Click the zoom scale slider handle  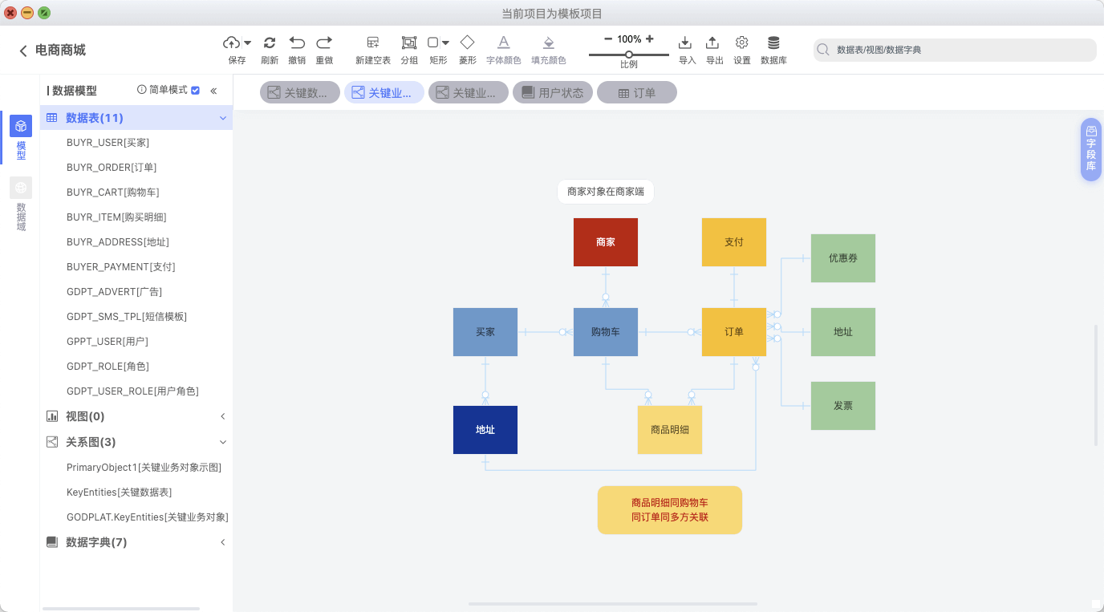(629, 55)
